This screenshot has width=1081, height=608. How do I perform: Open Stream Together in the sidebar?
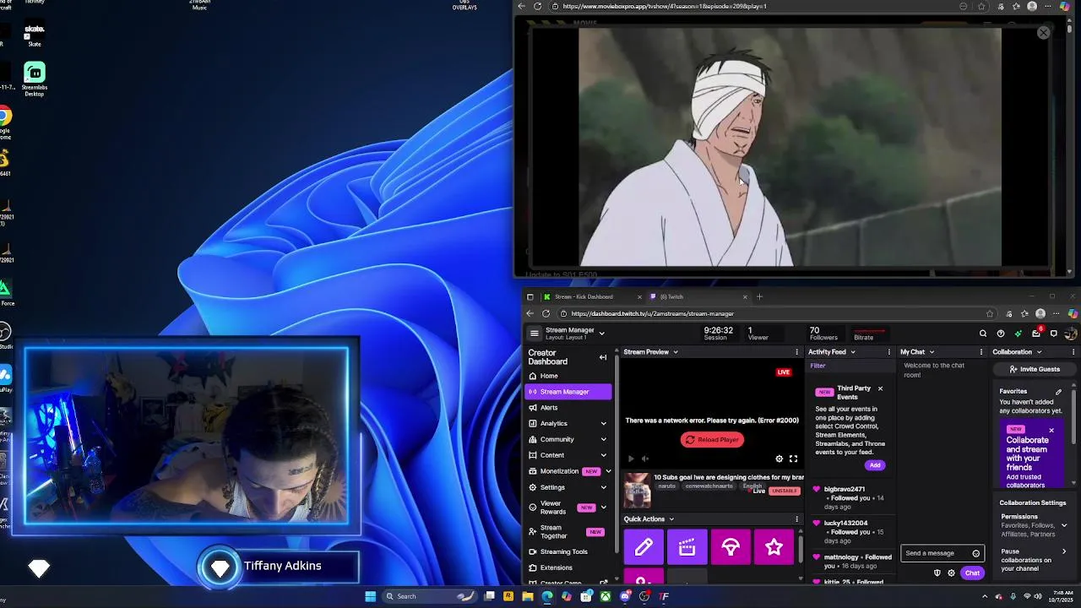(568, 532)
